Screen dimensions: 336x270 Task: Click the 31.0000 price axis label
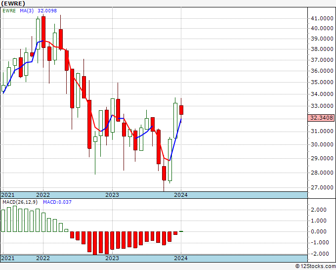coord(322,131)
